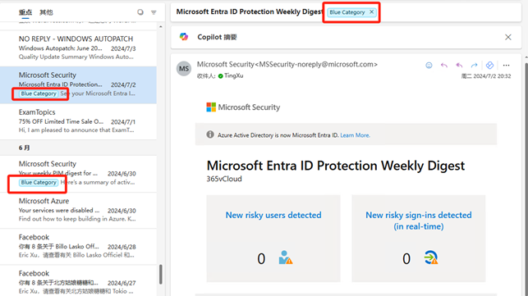
Task: Close the Copilot 摘要 summary panel
Action: click(508, 37)
